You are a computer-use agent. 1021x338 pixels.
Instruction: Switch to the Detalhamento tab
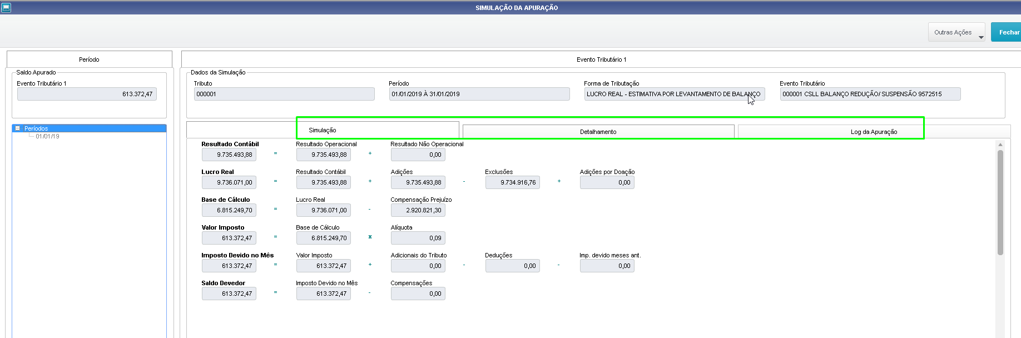[598, 132]
